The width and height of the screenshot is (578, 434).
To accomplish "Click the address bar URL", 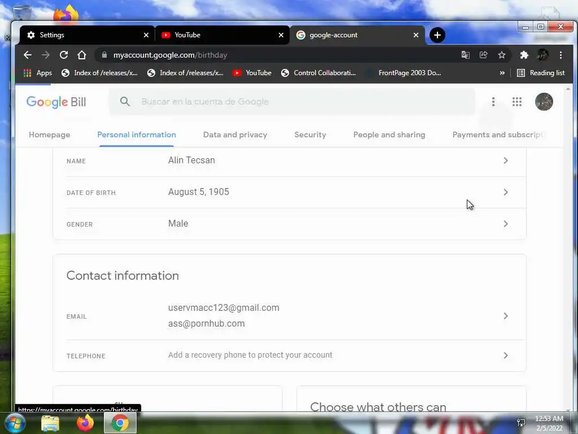I will 170,55.
